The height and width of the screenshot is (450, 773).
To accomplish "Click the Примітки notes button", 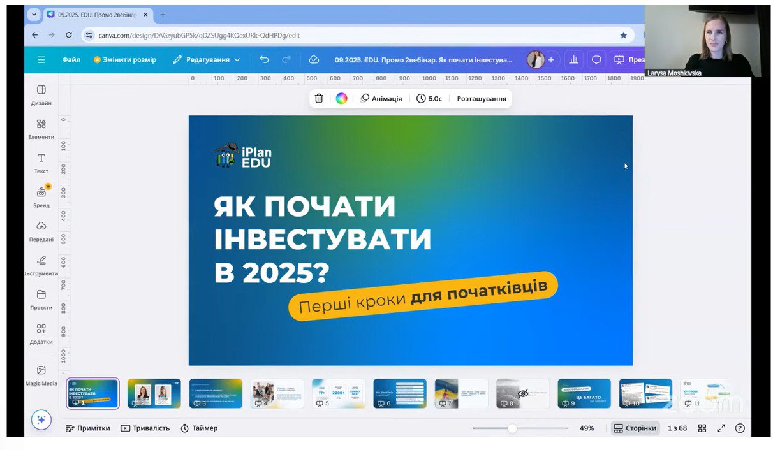I will 88,428.
